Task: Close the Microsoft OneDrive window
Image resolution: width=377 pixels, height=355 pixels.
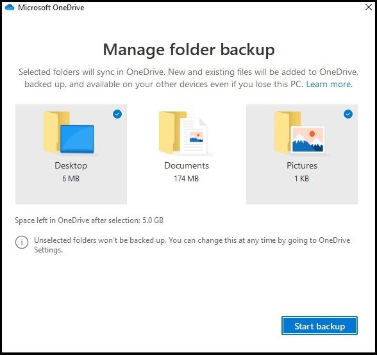Action: point(369,7)
